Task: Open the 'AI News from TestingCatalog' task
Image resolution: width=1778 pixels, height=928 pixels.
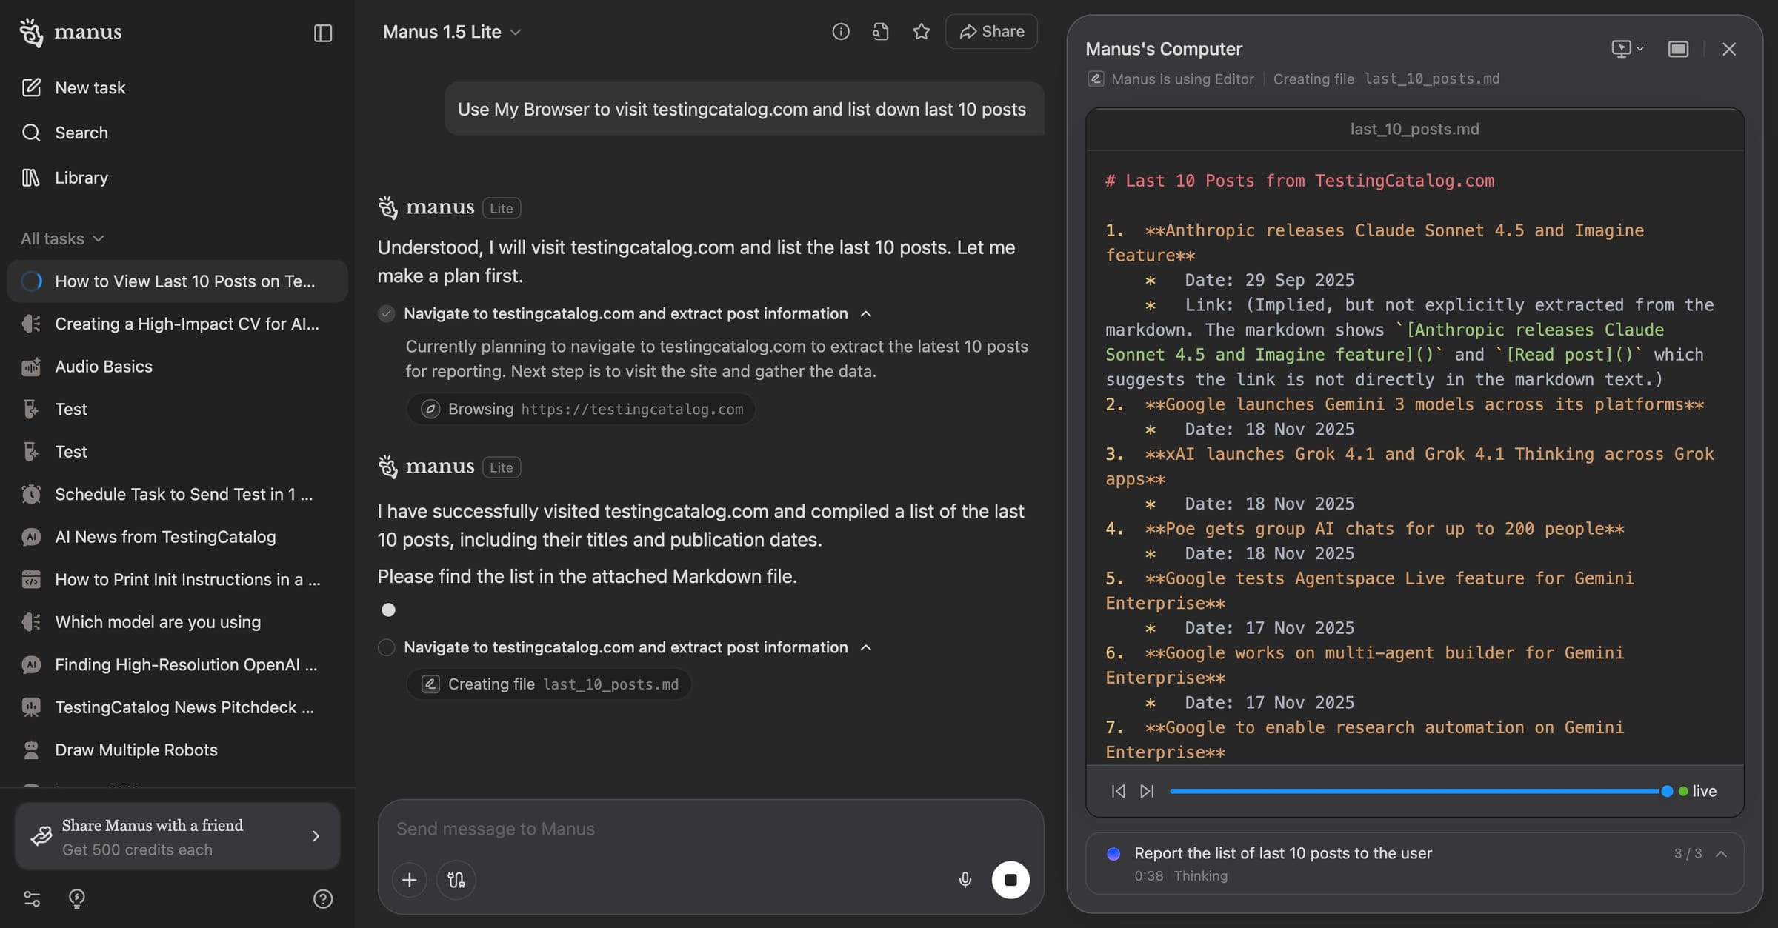Action: coord(165,536)
